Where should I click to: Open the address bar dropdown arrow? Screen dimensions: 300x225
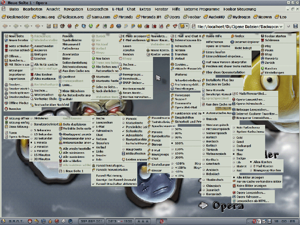[281, 27]
